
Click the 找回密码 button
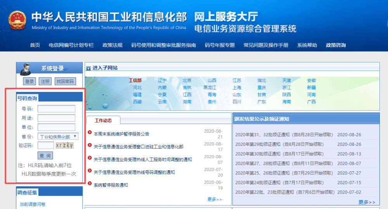(65, 81)
